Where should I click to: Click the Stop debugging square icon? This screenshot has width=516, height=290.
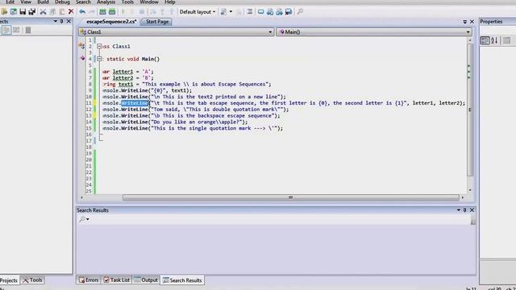click(x=142, y=12)
